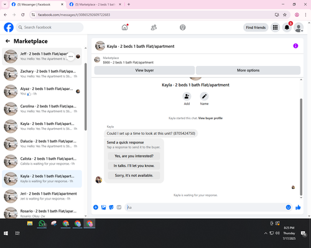Open the Chrome profile avatar
Viewport: 311px width, 248px height.
[x=297, y=15]
